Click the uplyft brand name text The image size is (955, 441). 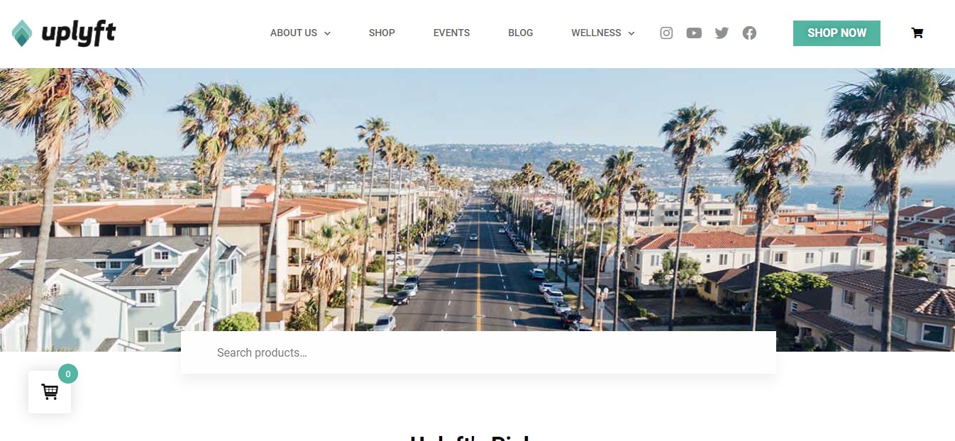tap(78, 33)
